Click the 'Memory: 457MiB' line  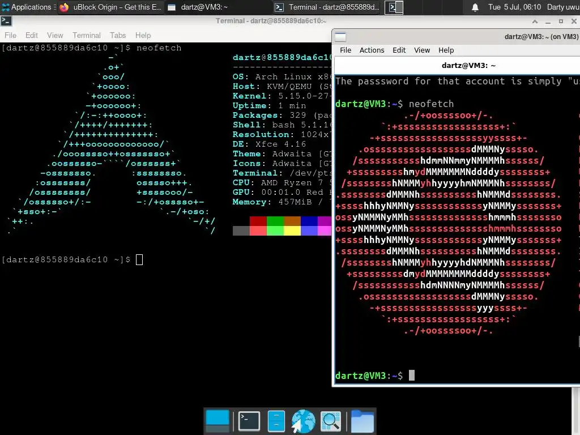coord(282,202)
